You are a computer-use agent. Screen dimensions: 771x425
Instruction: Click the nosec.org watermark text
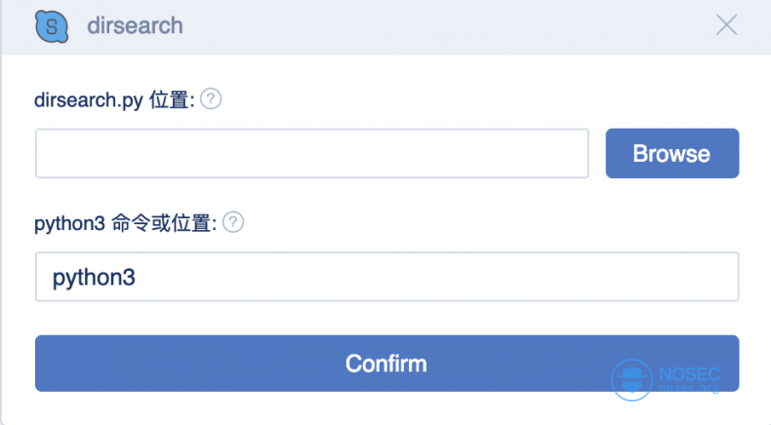[689, 388]
